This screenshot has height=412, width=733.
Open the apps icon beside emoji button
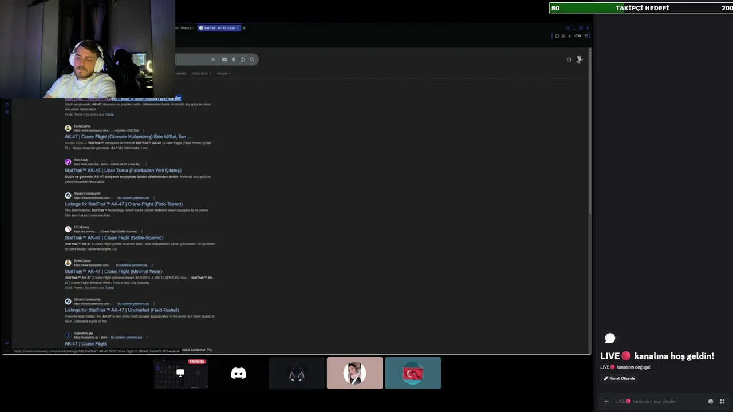(722, 401)
